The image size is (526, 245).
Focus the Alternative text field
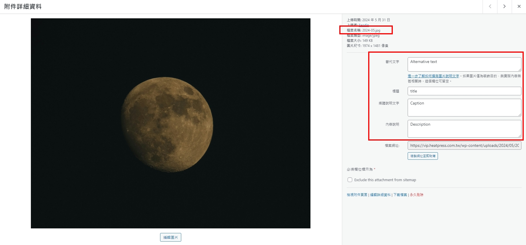click(x=464, y=64)
